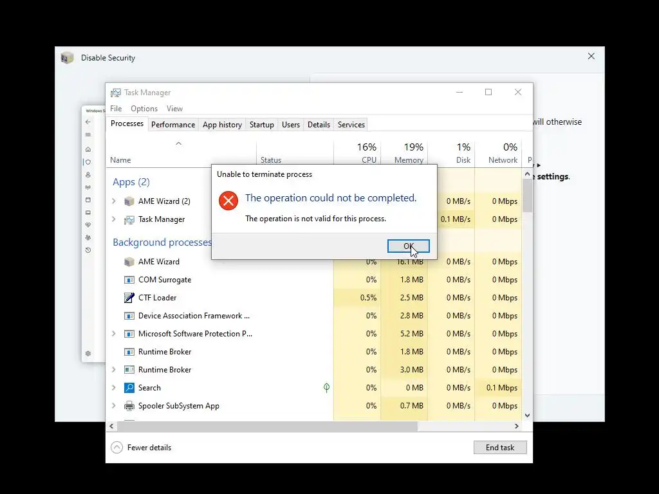Screen dimensions: 659x494
Task: Open Device performance heart icon in sidebar
Action: (x=88, y=225)
